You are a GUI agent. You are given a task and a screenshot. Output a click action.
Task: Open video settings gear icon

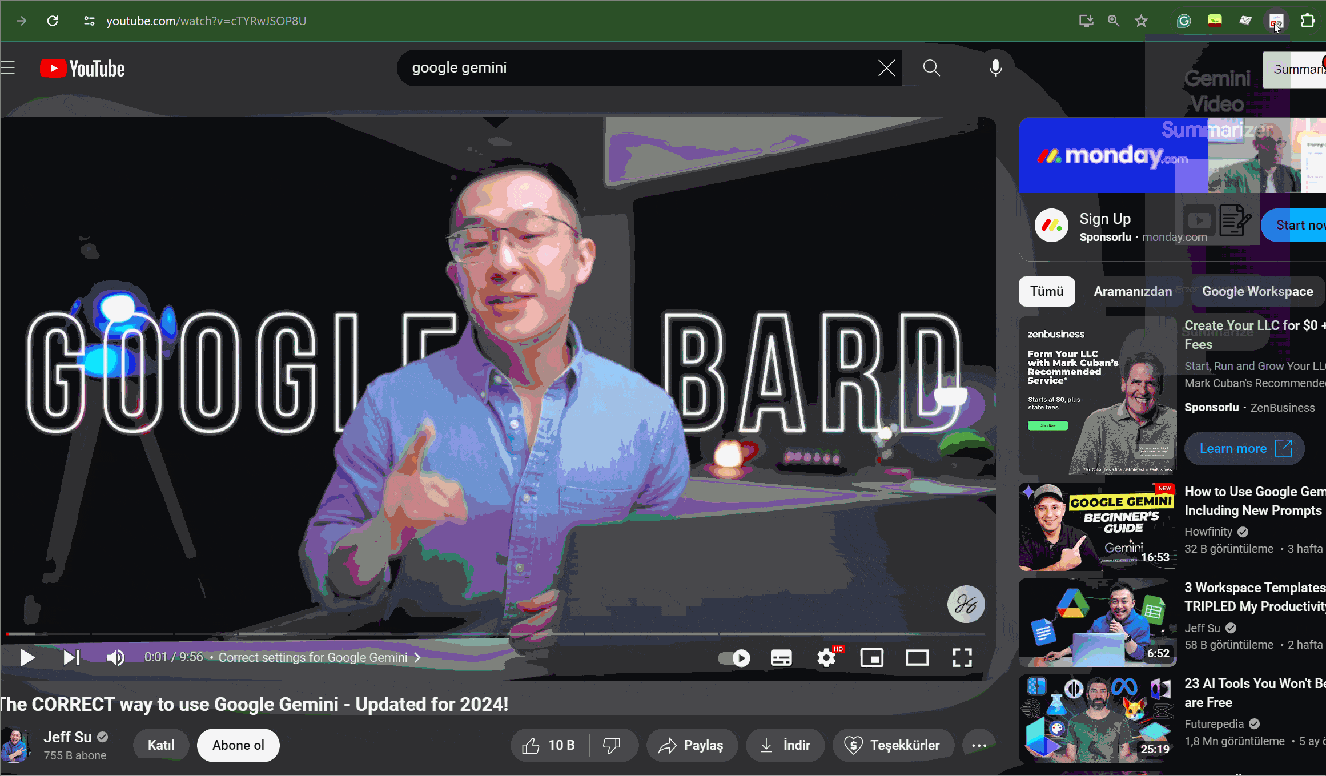(826, 658)
